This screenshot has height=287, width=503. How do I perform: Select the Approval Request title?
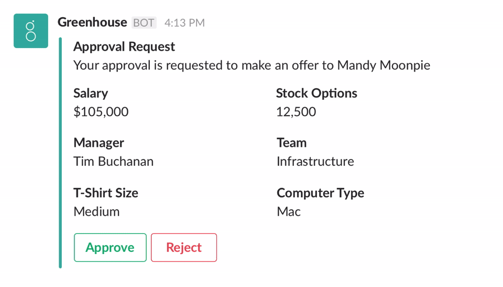click(x=124, y=47)
